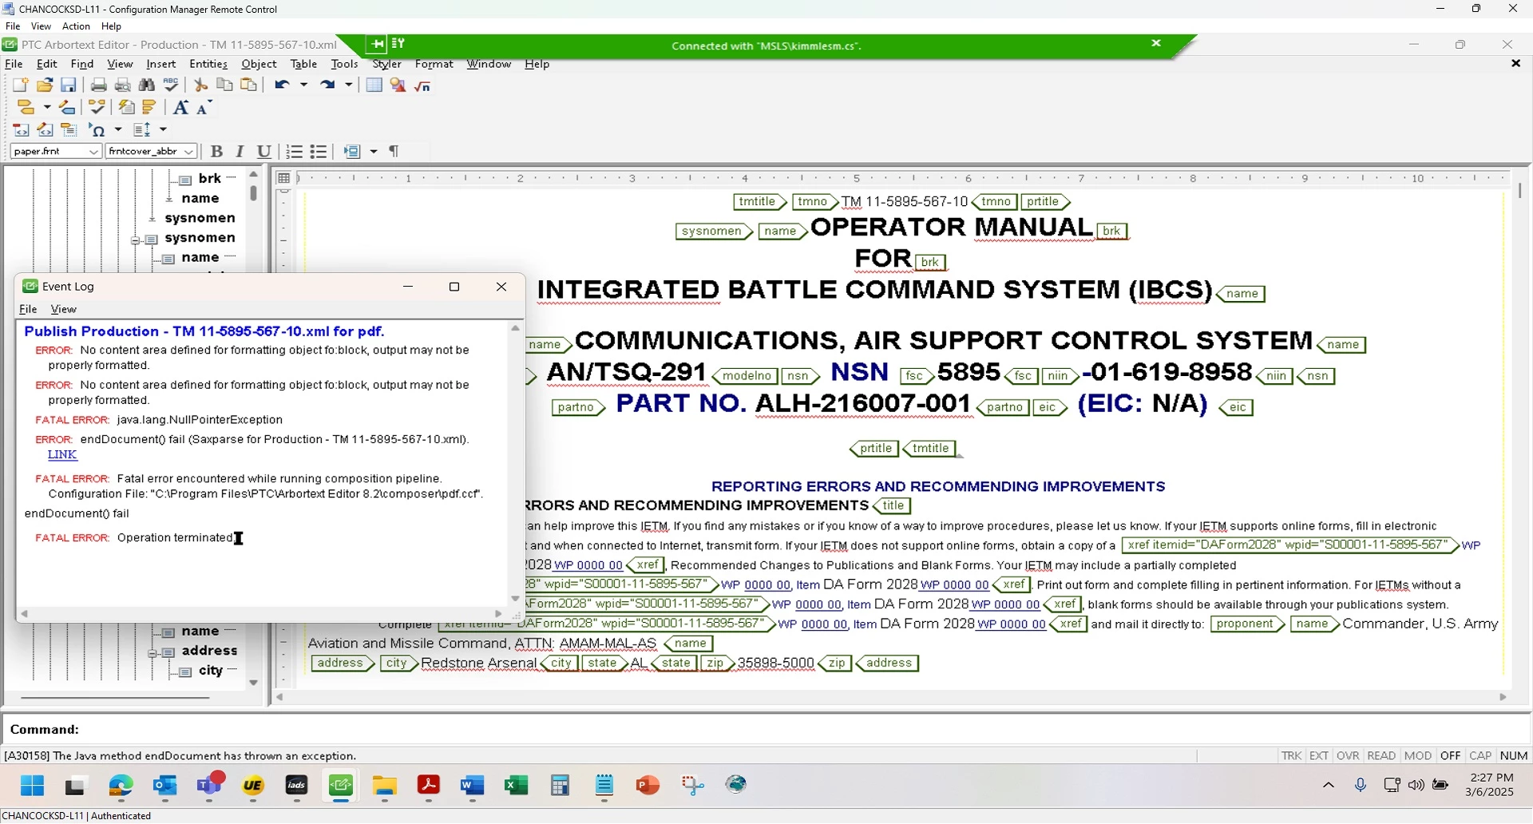Click the Undo arrow icon

(x=282, y=85)
